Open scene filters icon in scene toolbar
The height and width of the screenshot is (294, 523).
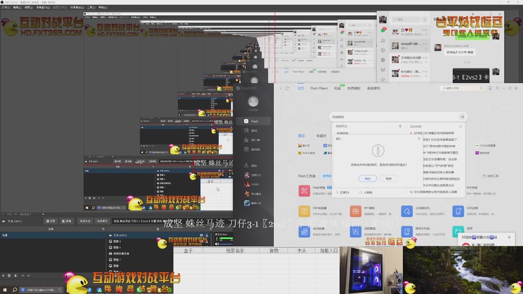pos(16,276)
